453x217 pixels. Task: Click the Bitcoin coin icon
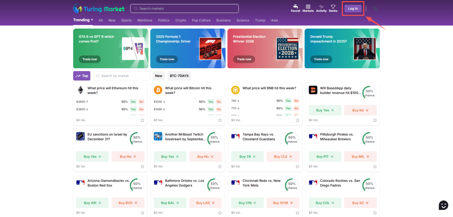158,90
